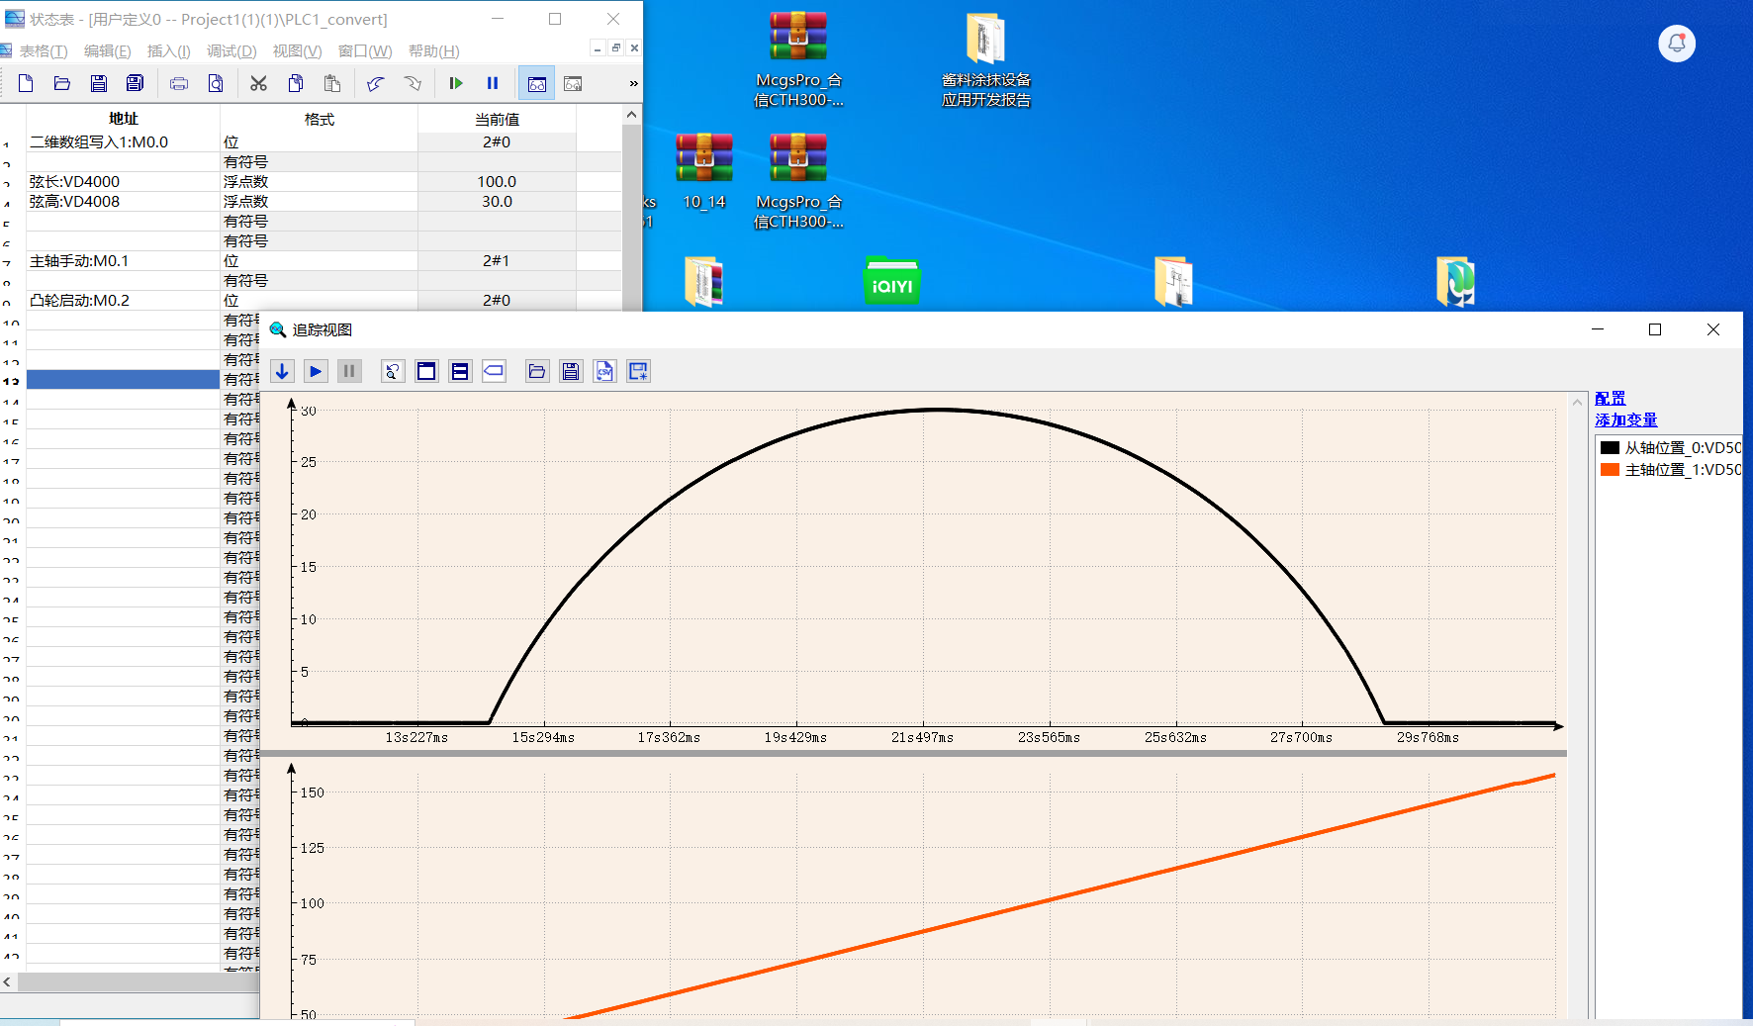Image resolution: width=1753 pixels, height=1026 pixels.
Task: Open the iQIYI desktop shortcut
Action: (x=891, y=281)
